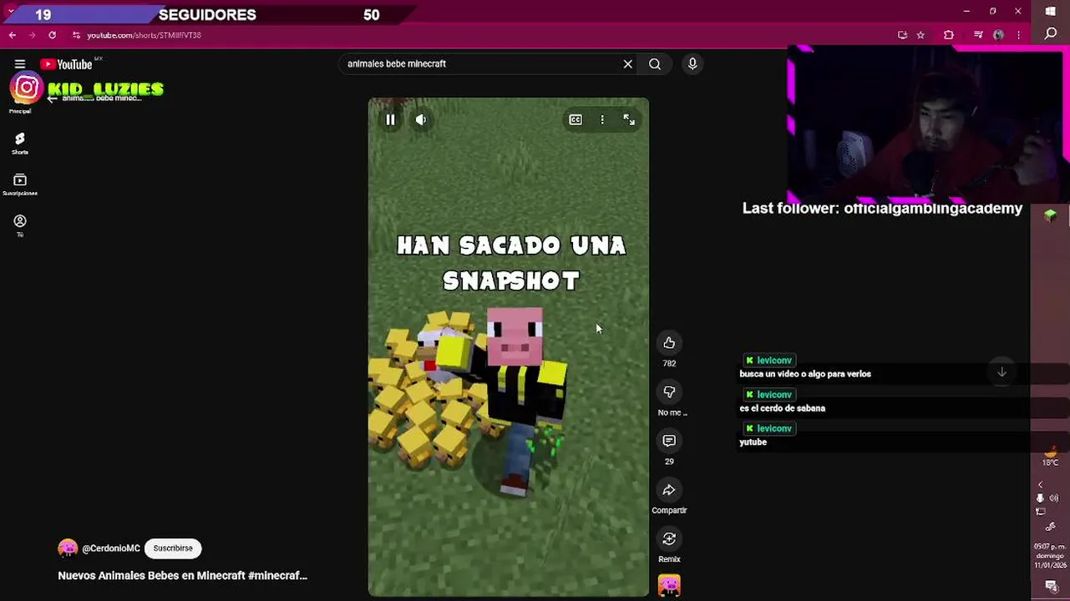Open the Shorts section in sidebar
Viewport: 1070px width, 601px height.
[20, 143]
